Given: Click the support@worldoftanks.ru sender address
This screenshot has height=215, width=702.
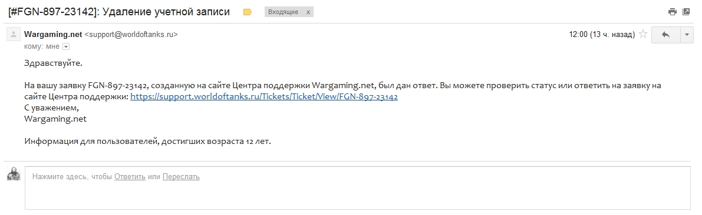Looking at the screenshot, I should pos(131,34).
